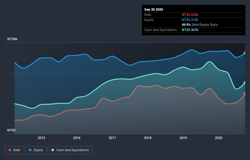Image resolution: width=250 pixels, height=160 pixels.
Task: Select the 2019 x-axis label
Action: click(x=183, y=138)
